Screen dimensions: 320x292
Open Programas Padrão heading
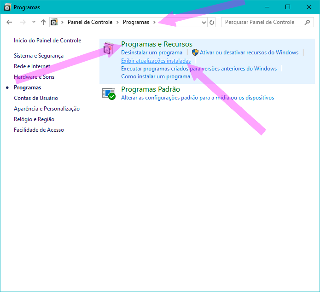click(x=151, y=89)
